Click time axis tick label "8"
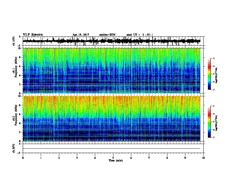Screen dimensions: 229x177 coord(167,158)
